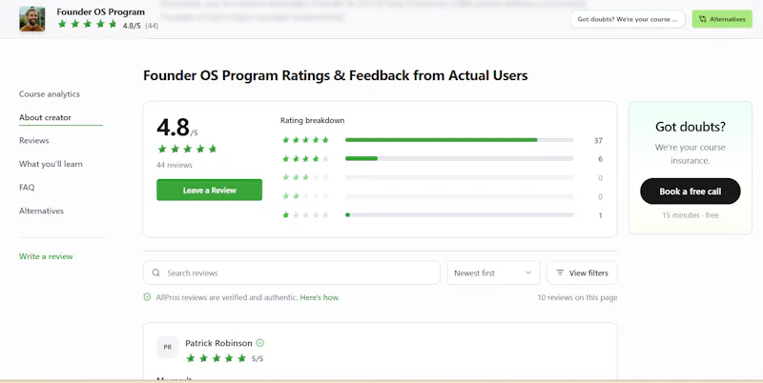The image size is (763, 383).
Task: Filter by the four-star rating row stars
Action: pos(305,158)
